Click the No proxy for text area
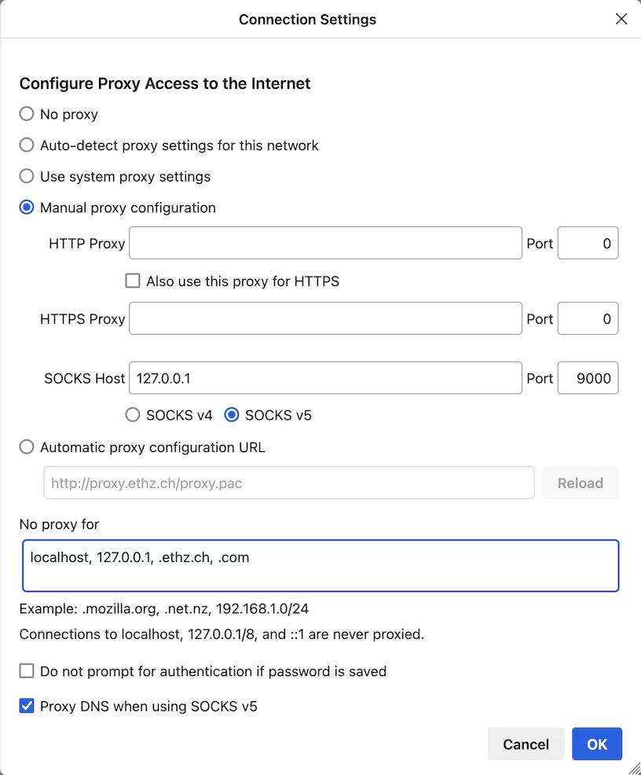This screenshot has height=775, width=641. [320, 565]
